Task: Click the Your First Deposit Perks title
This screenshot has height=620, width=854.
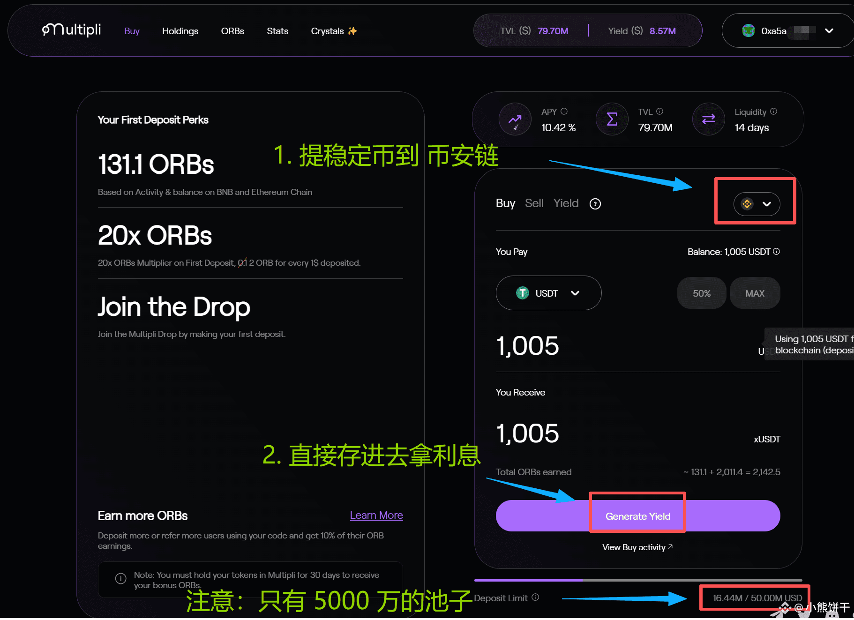Action: (153, 120)
